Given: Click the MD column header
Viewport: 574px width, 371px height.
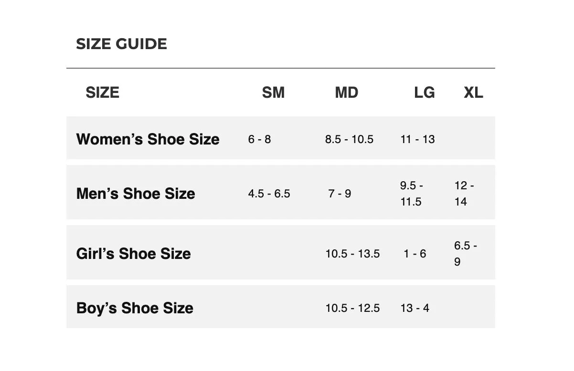Looking at the screenshot, I should (346, 92).
